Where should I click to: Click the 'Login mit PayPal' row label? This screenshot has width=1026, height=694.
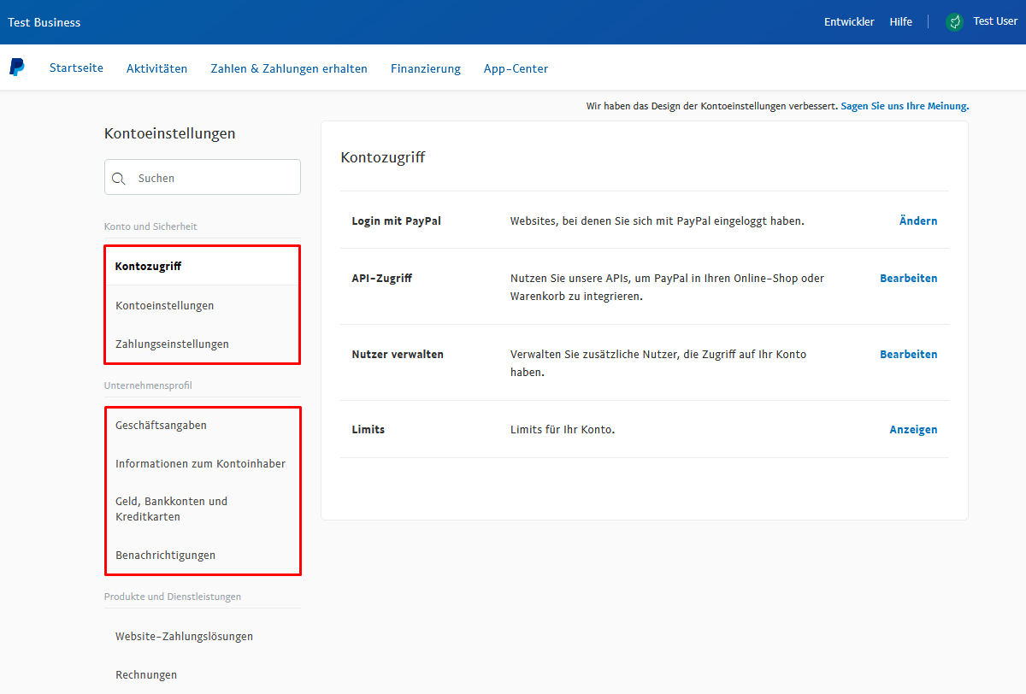pos(397,221)
